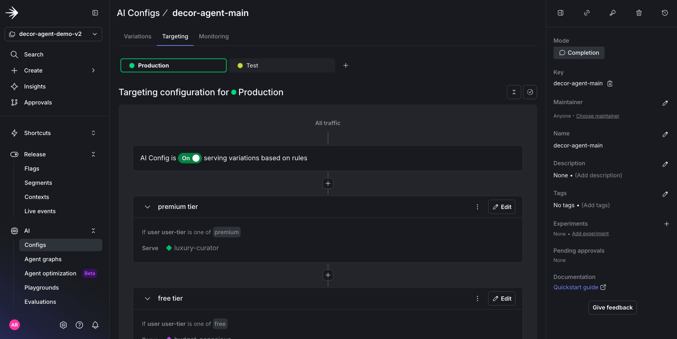
Task: Switch to the Variations tab
Action: pos(138,36)
